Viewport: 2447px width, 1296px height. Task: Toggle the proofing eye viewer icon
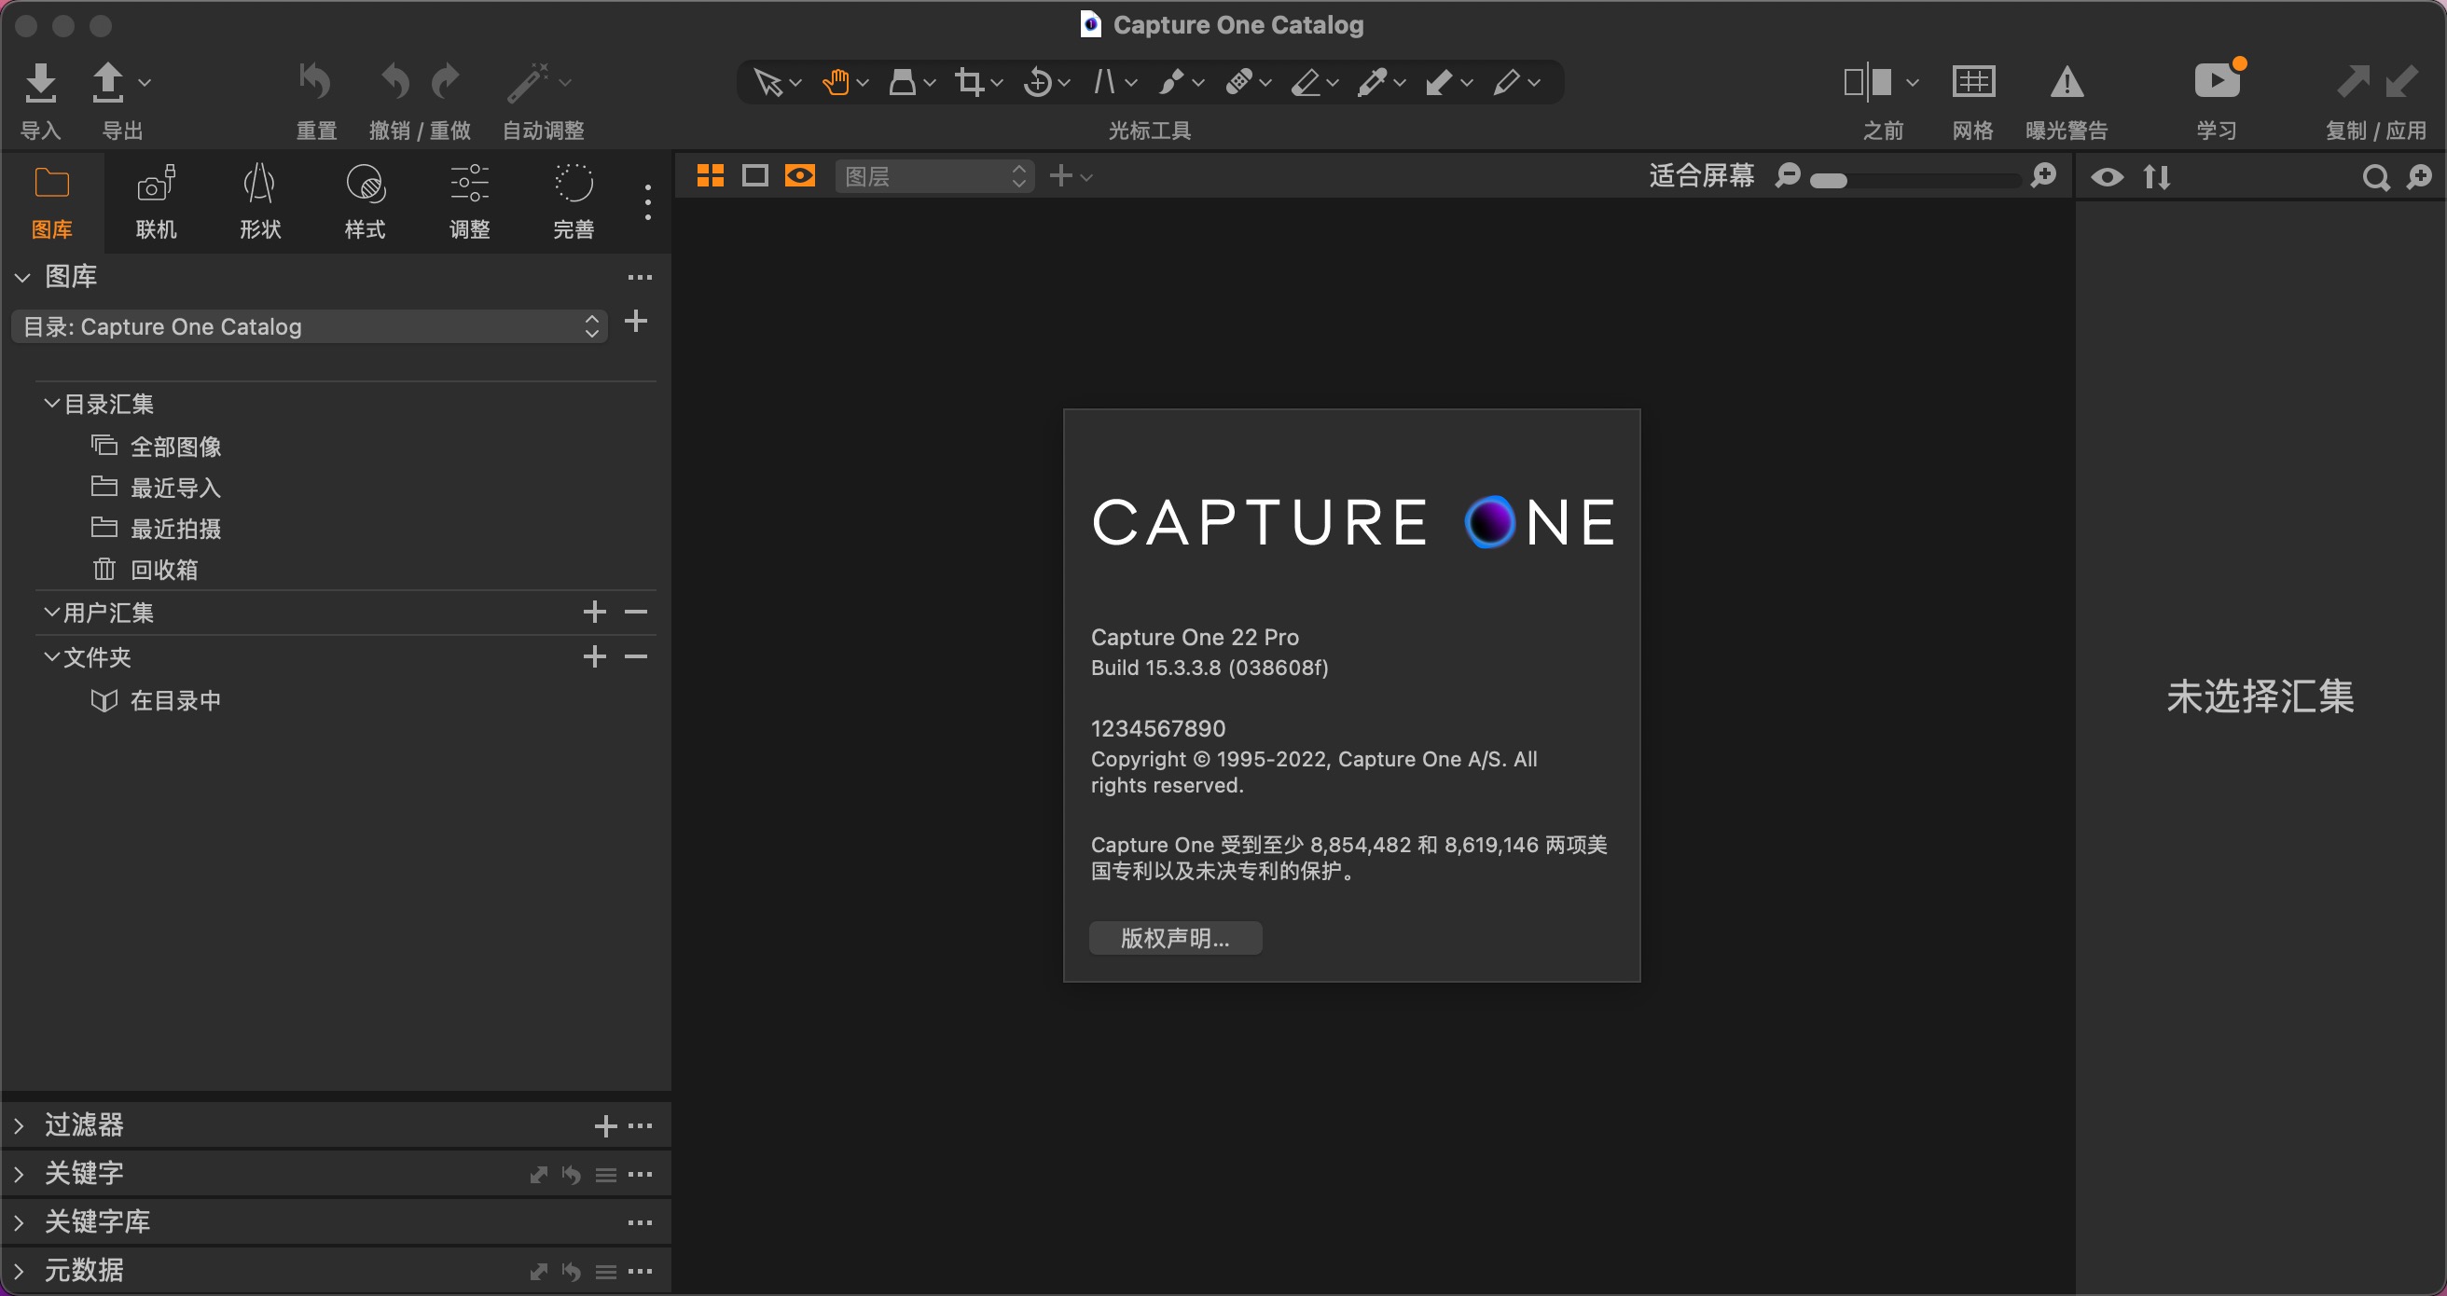(x=800, y=175)
